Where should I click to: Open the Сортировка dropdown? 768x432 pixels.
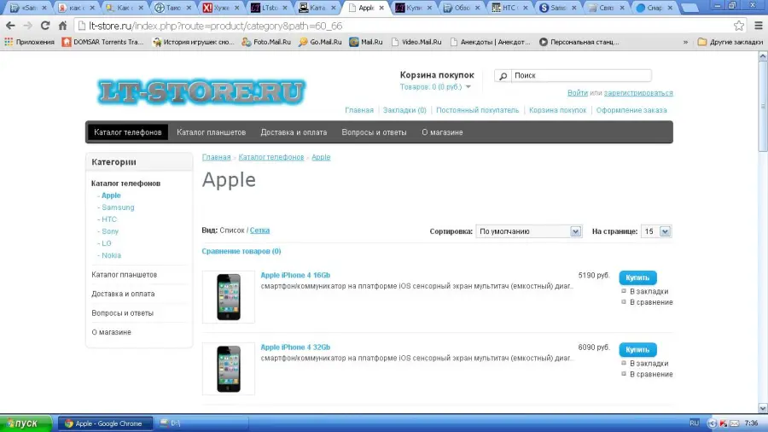(x=528, y=231)
